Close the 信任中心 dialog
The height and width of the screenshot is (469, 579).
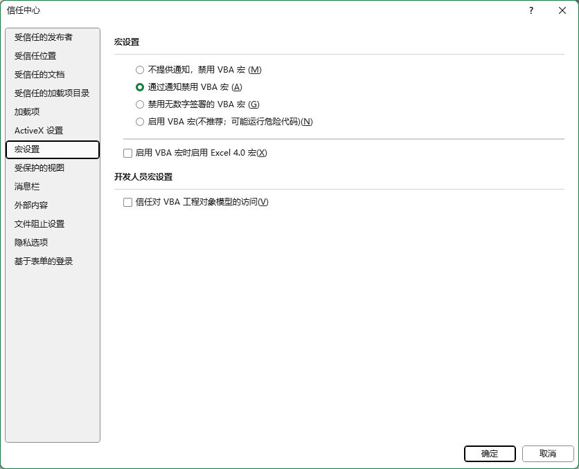coord(562,10)
